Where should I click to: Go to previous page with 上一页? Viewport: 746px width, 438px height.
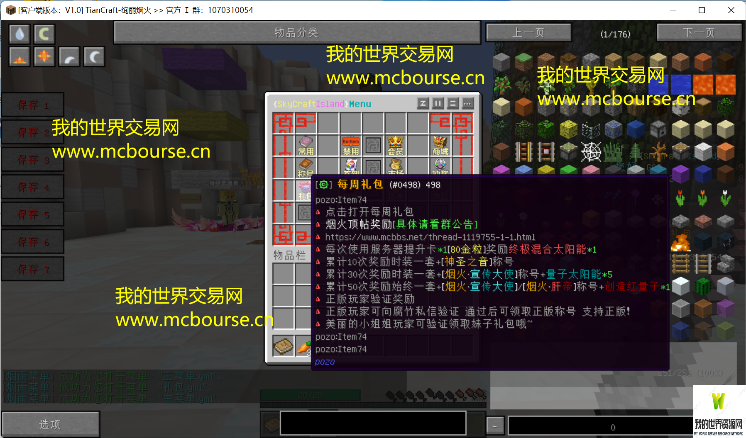click(x=528, y=32)
